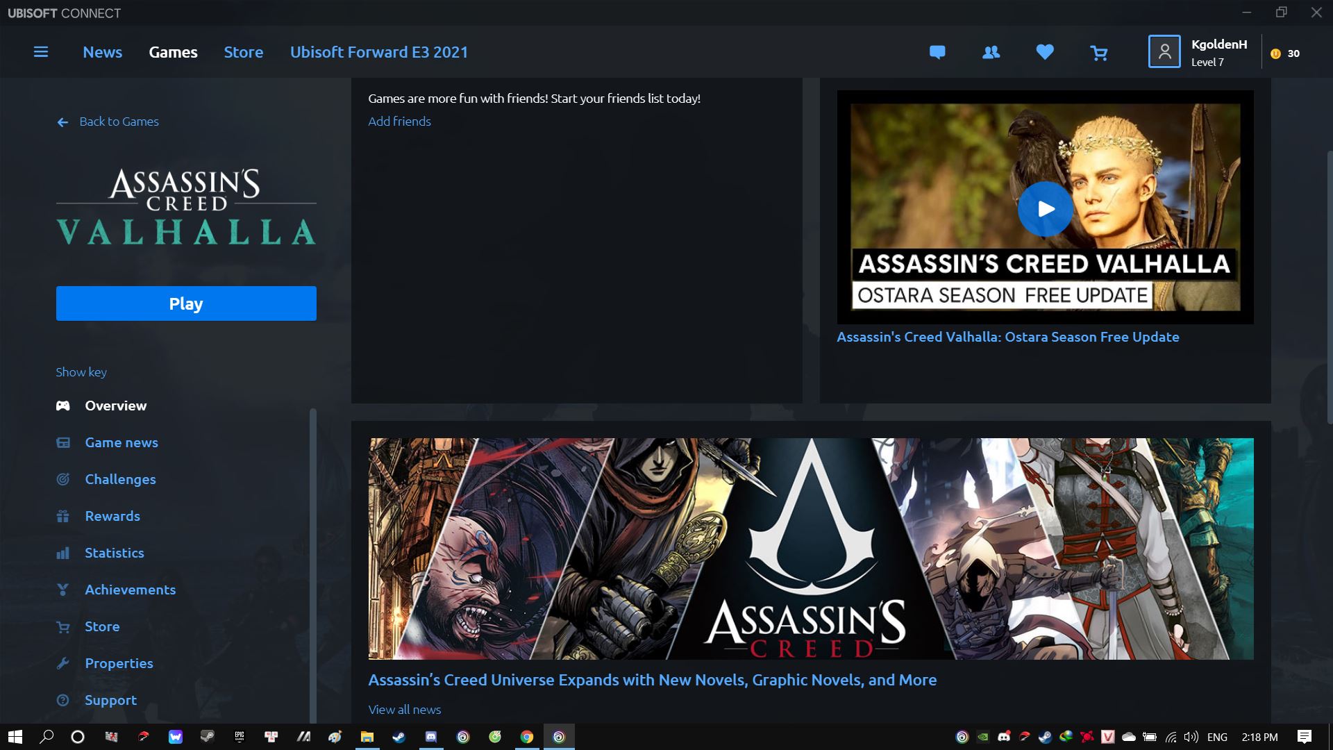Open the Store menu tab
The height and width of the screenshot is (750, 1333).
(242, 52)
